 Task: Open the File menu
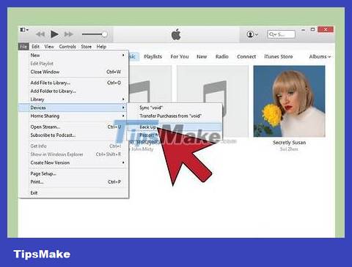pyautogui.click(x=23, y=47)
